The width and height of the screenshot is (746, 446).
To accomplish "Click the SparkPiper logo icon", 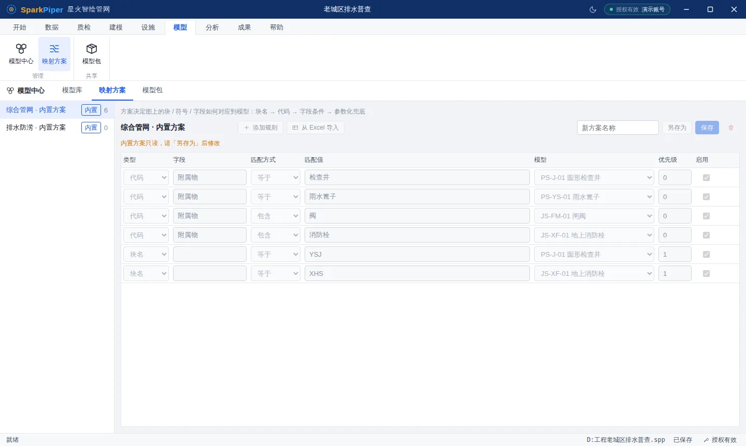I will [x=11, y=9].
